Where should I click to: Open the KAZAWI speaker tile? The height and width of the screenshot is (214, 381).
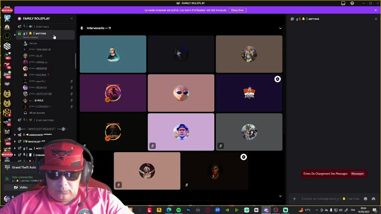(249, 93)
